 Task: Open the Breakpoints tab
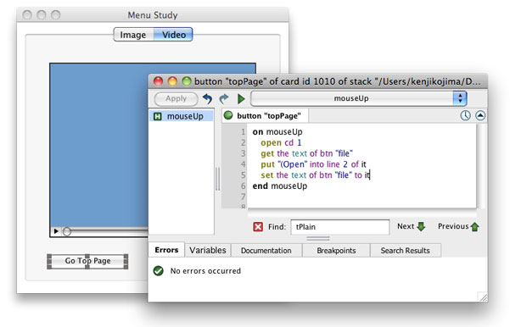(336, 251)
